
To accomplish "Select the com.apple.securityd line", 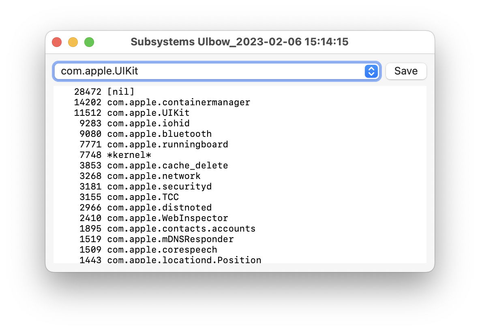I will click(x=159, y=187).
